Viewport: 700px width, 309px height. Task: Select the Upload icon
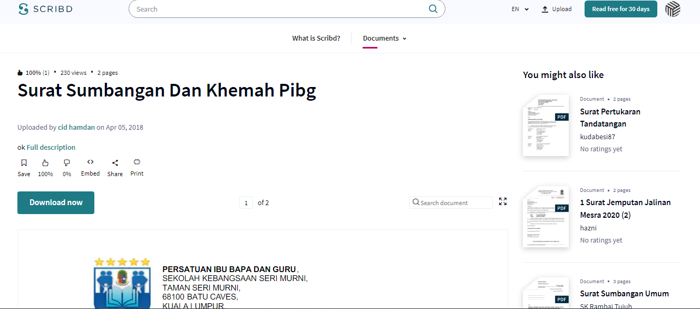(x=545, y=8)
